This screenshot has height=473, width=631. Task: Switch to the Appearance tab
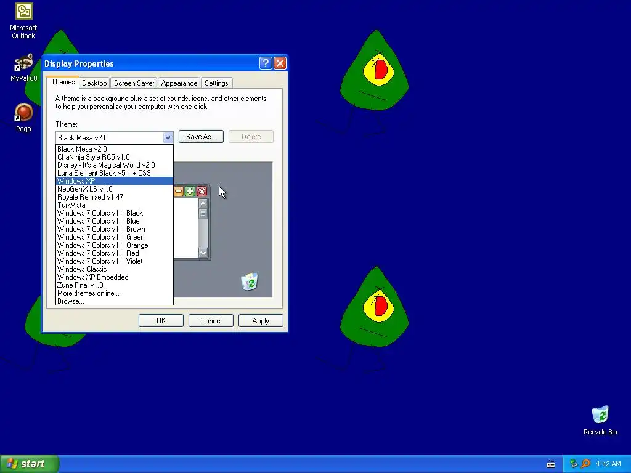(179, 83)
